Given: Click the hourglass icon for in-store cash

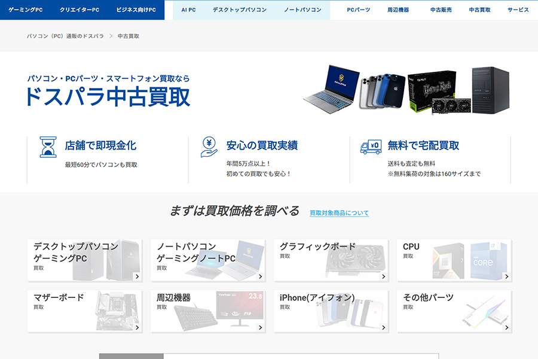Looking at the screenshot, I should (x=48, y=147).
